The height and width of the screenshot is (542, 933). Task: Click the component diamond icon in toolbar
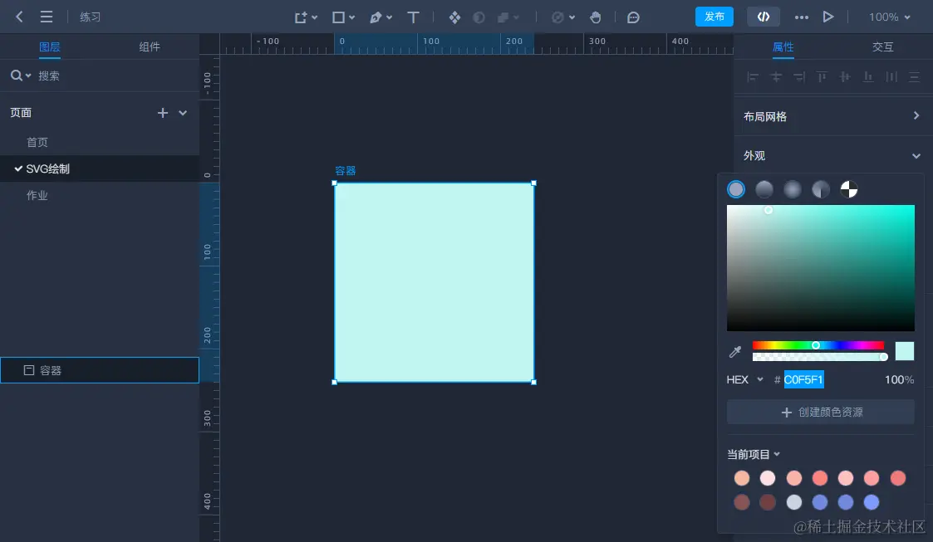[454, 17]
